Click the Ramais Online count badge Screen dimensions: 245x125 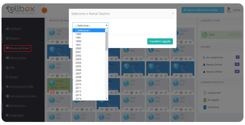[237, 64]
